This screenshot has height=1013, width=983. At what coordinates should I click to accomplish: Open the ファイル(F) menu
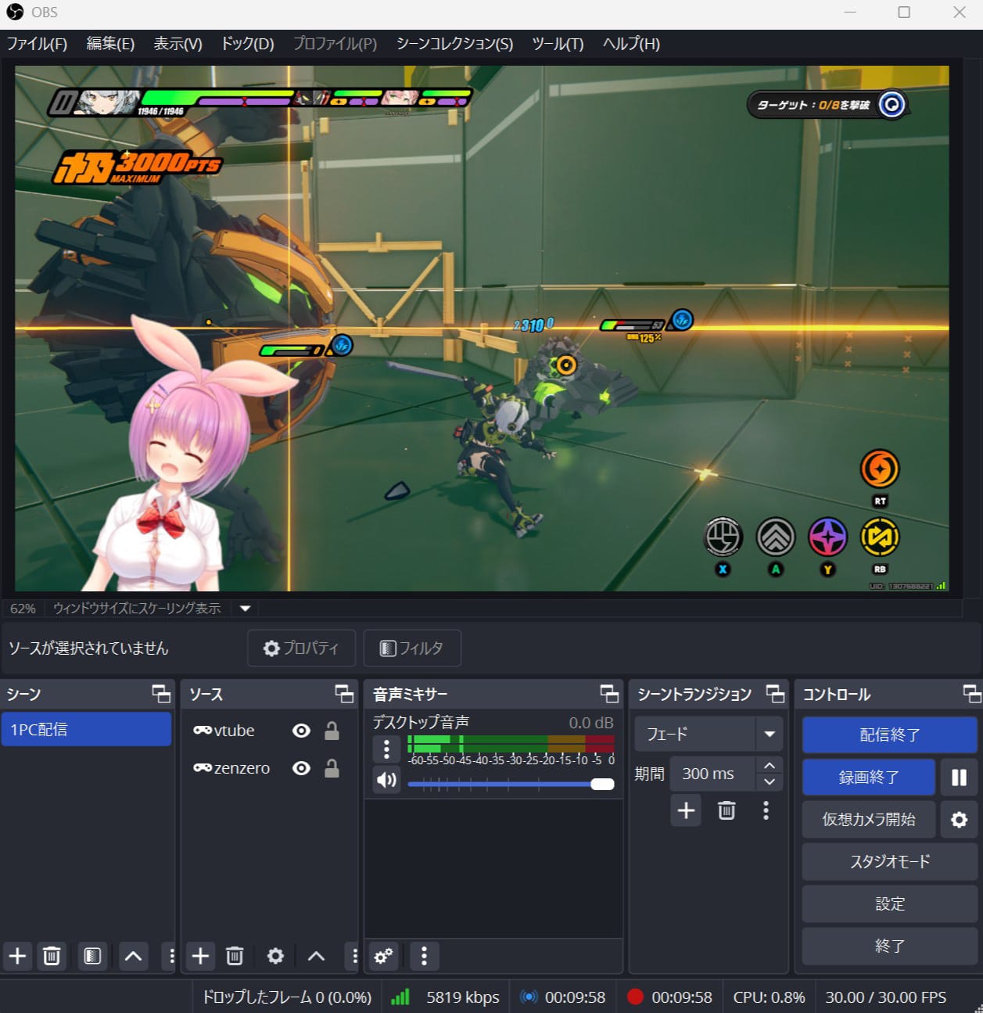37,44
